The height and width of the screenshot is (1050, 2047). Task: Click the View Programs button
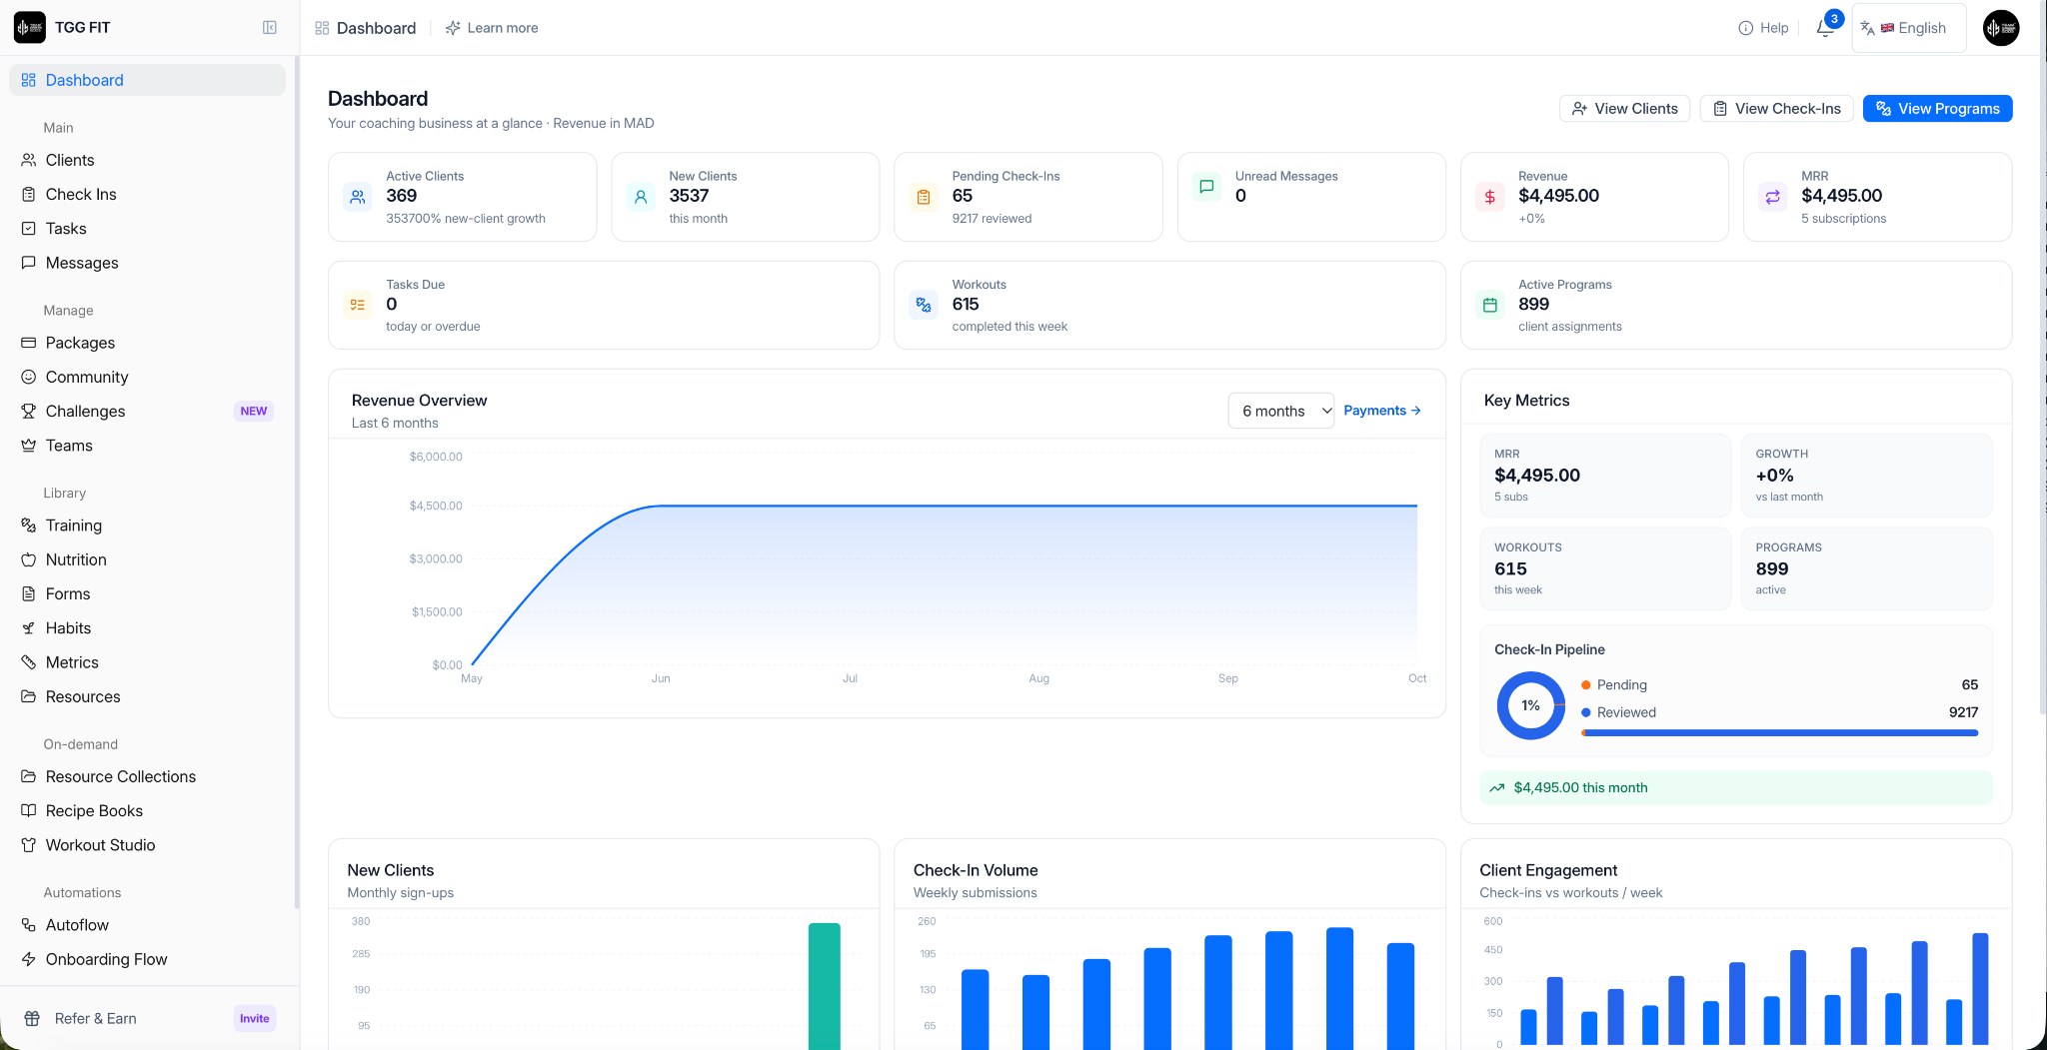click(x=1937, y=109)
